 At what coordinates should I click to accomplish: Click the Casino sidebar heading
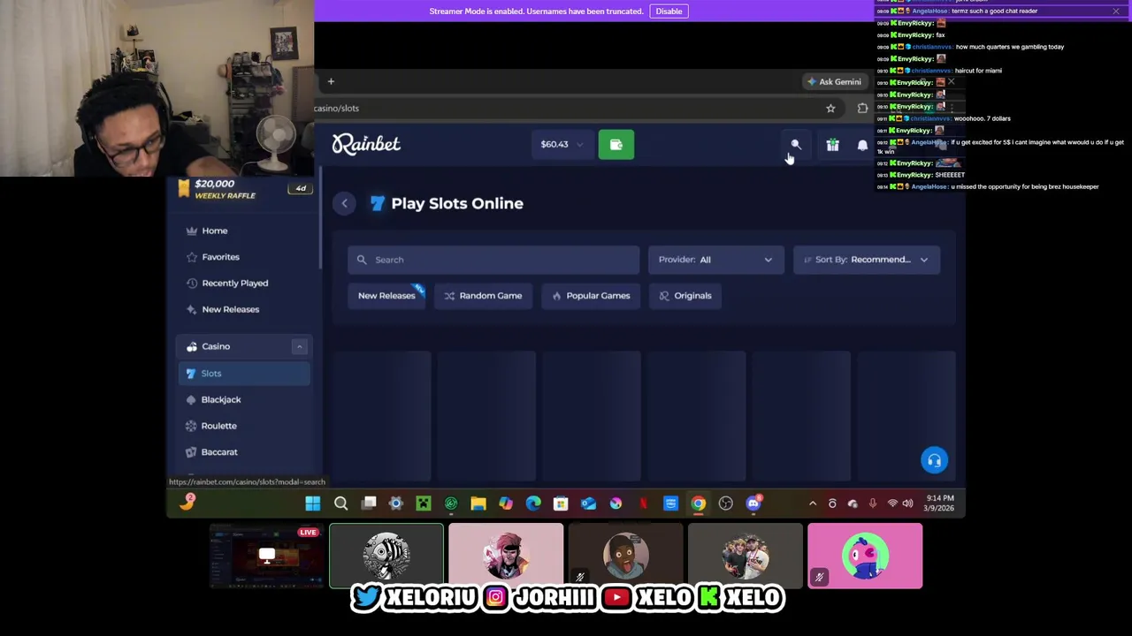216,346
